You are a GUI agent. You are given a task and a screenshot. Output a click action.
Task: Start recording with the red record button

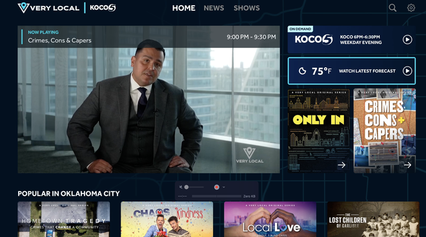(x=216, y=187)
